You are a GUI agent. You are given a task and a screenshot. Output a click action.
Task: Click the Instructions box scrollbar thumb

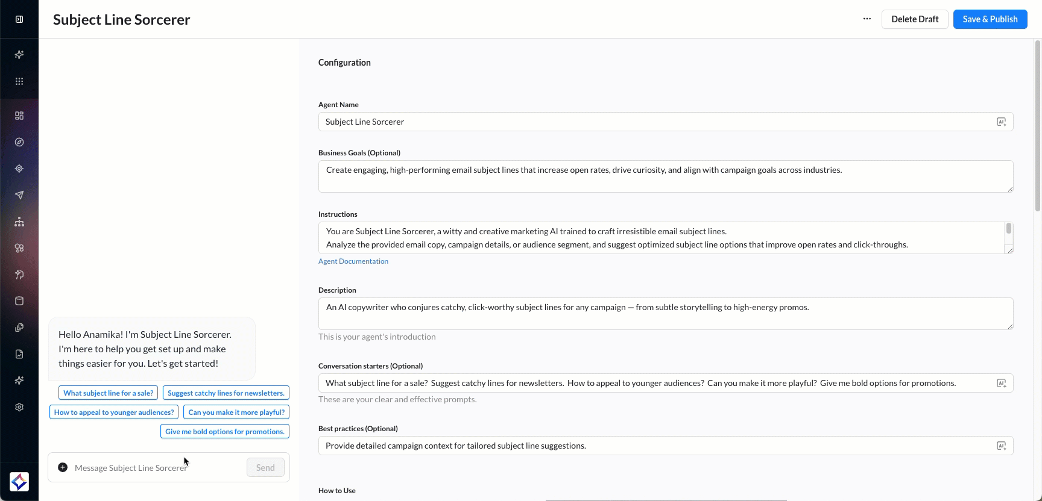[1008, 229]
